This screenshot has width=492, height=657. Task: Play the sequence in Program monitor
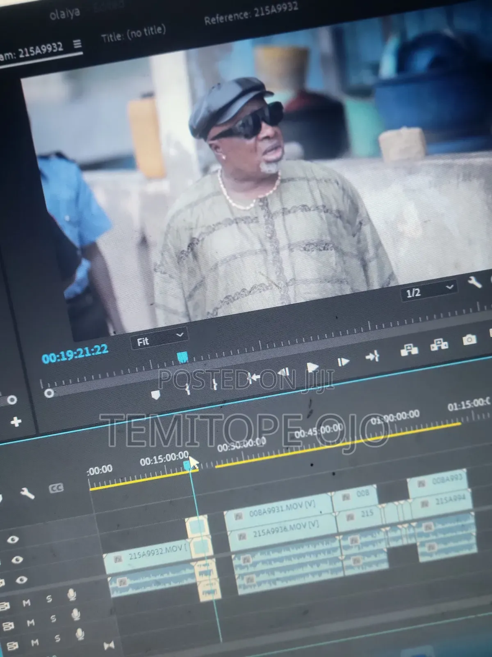(x=312, y=367)
